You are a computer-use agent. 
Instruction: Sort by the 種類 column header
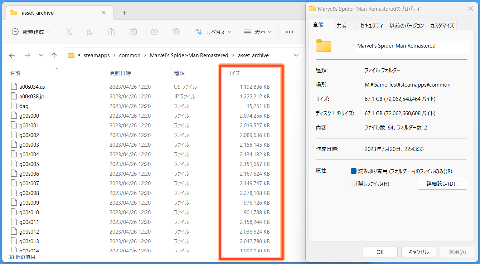pyautogui.click(x=179, y=73)
